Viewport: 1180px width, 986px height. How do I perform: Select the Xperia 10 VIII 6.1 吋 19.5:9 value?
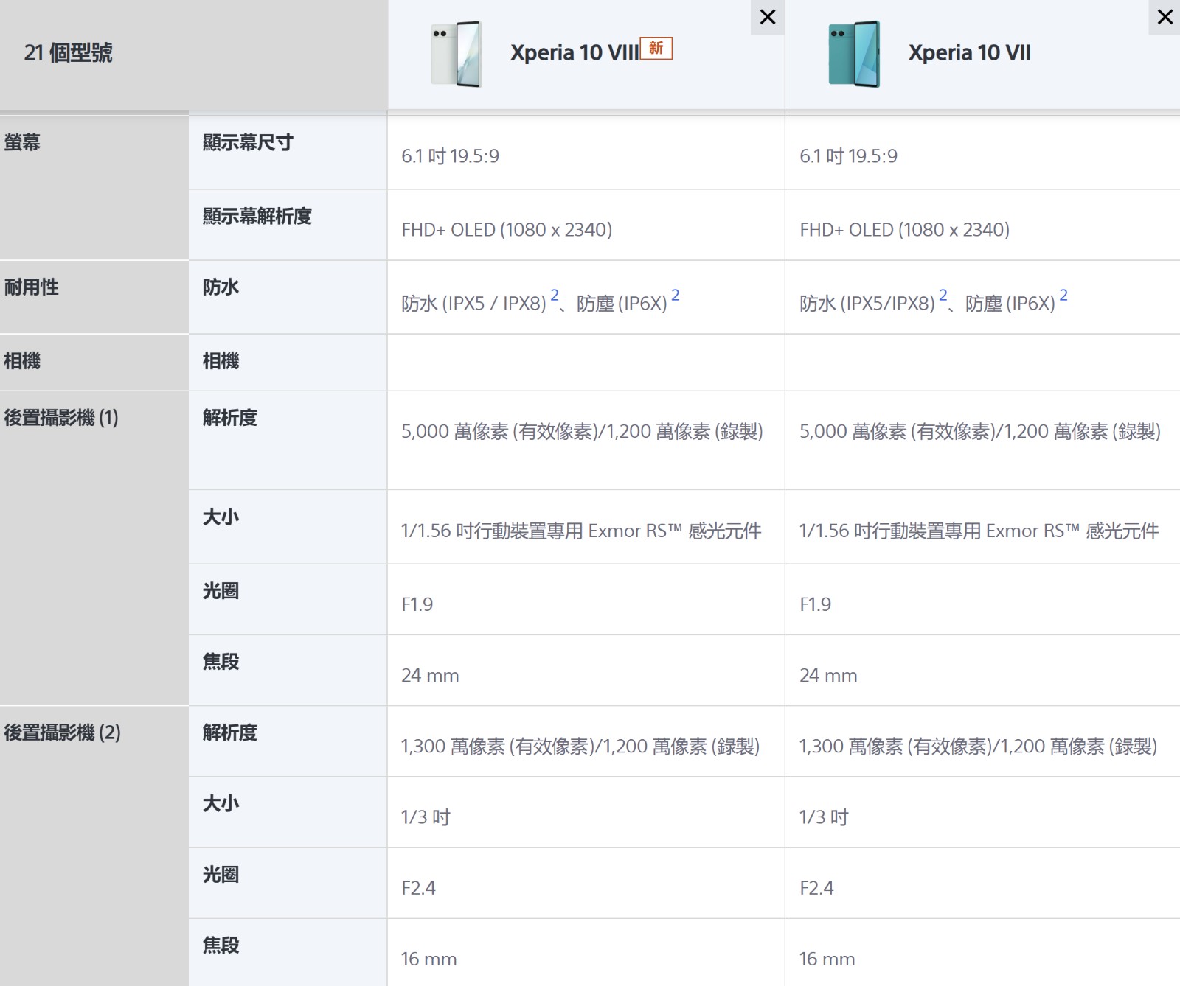click(450, 156)
